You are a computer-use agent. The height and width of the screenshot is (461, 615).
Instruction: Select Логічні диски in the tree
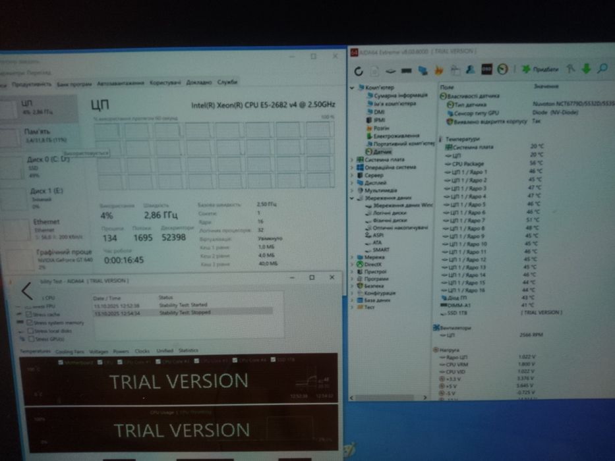[x=386, y=213]
